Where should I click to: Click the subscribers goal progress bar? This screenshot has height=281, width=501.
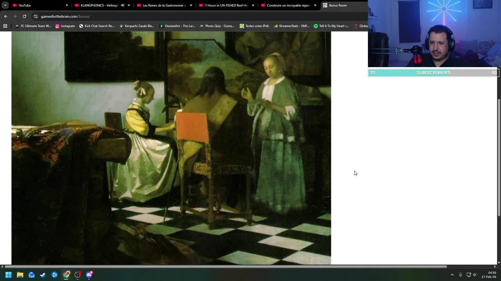click(433, 73)
